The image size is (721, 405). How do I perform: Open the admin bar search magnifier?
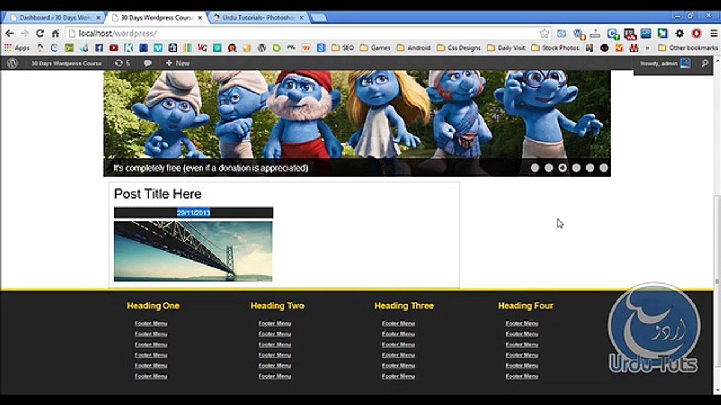pyautogui.click(x=705, y=64)
